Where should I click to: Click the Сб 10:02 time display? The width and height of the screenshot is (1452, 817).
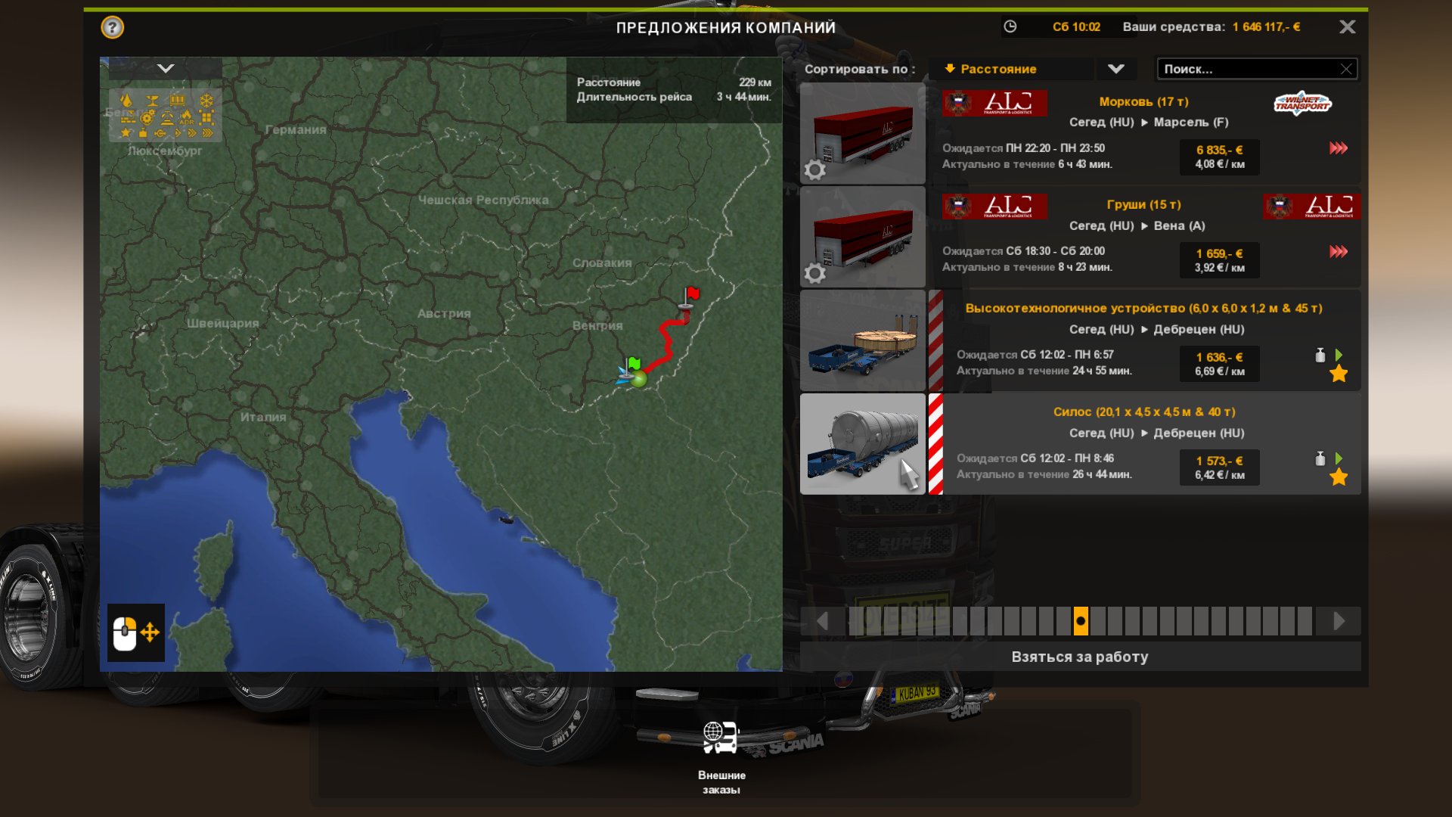click(x=1076, y=27)
